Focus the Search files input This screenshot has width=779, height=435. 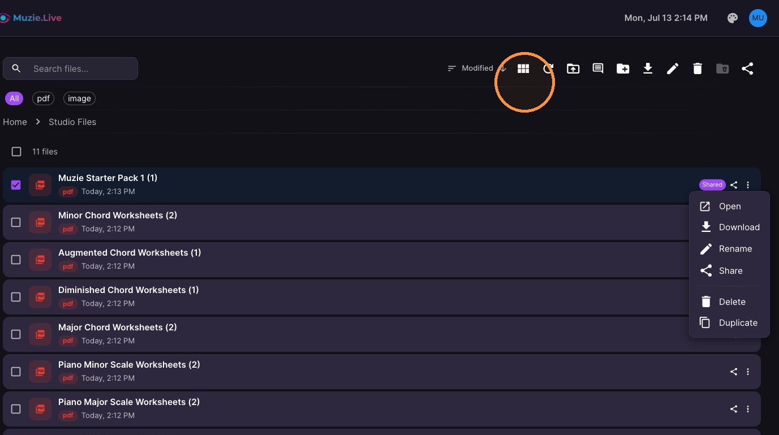pyautogui.click(x=70, y=68)
